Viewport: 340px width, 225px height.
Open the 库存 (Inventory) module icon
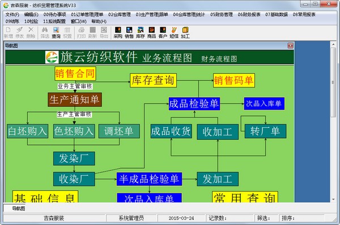tap(141, 32)
